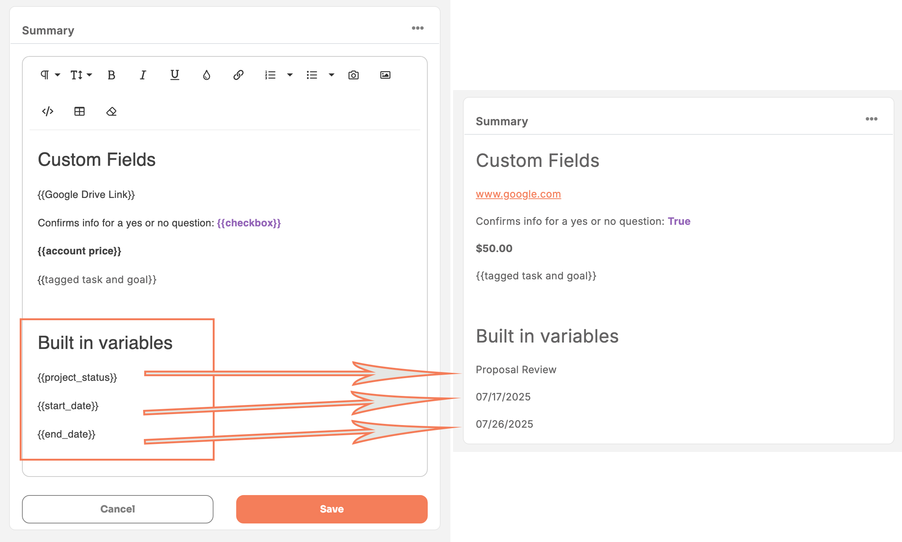Click the Custom Fields heading in the editor
The height and width of the screenshot is (542, 902).
coord(97,159)
